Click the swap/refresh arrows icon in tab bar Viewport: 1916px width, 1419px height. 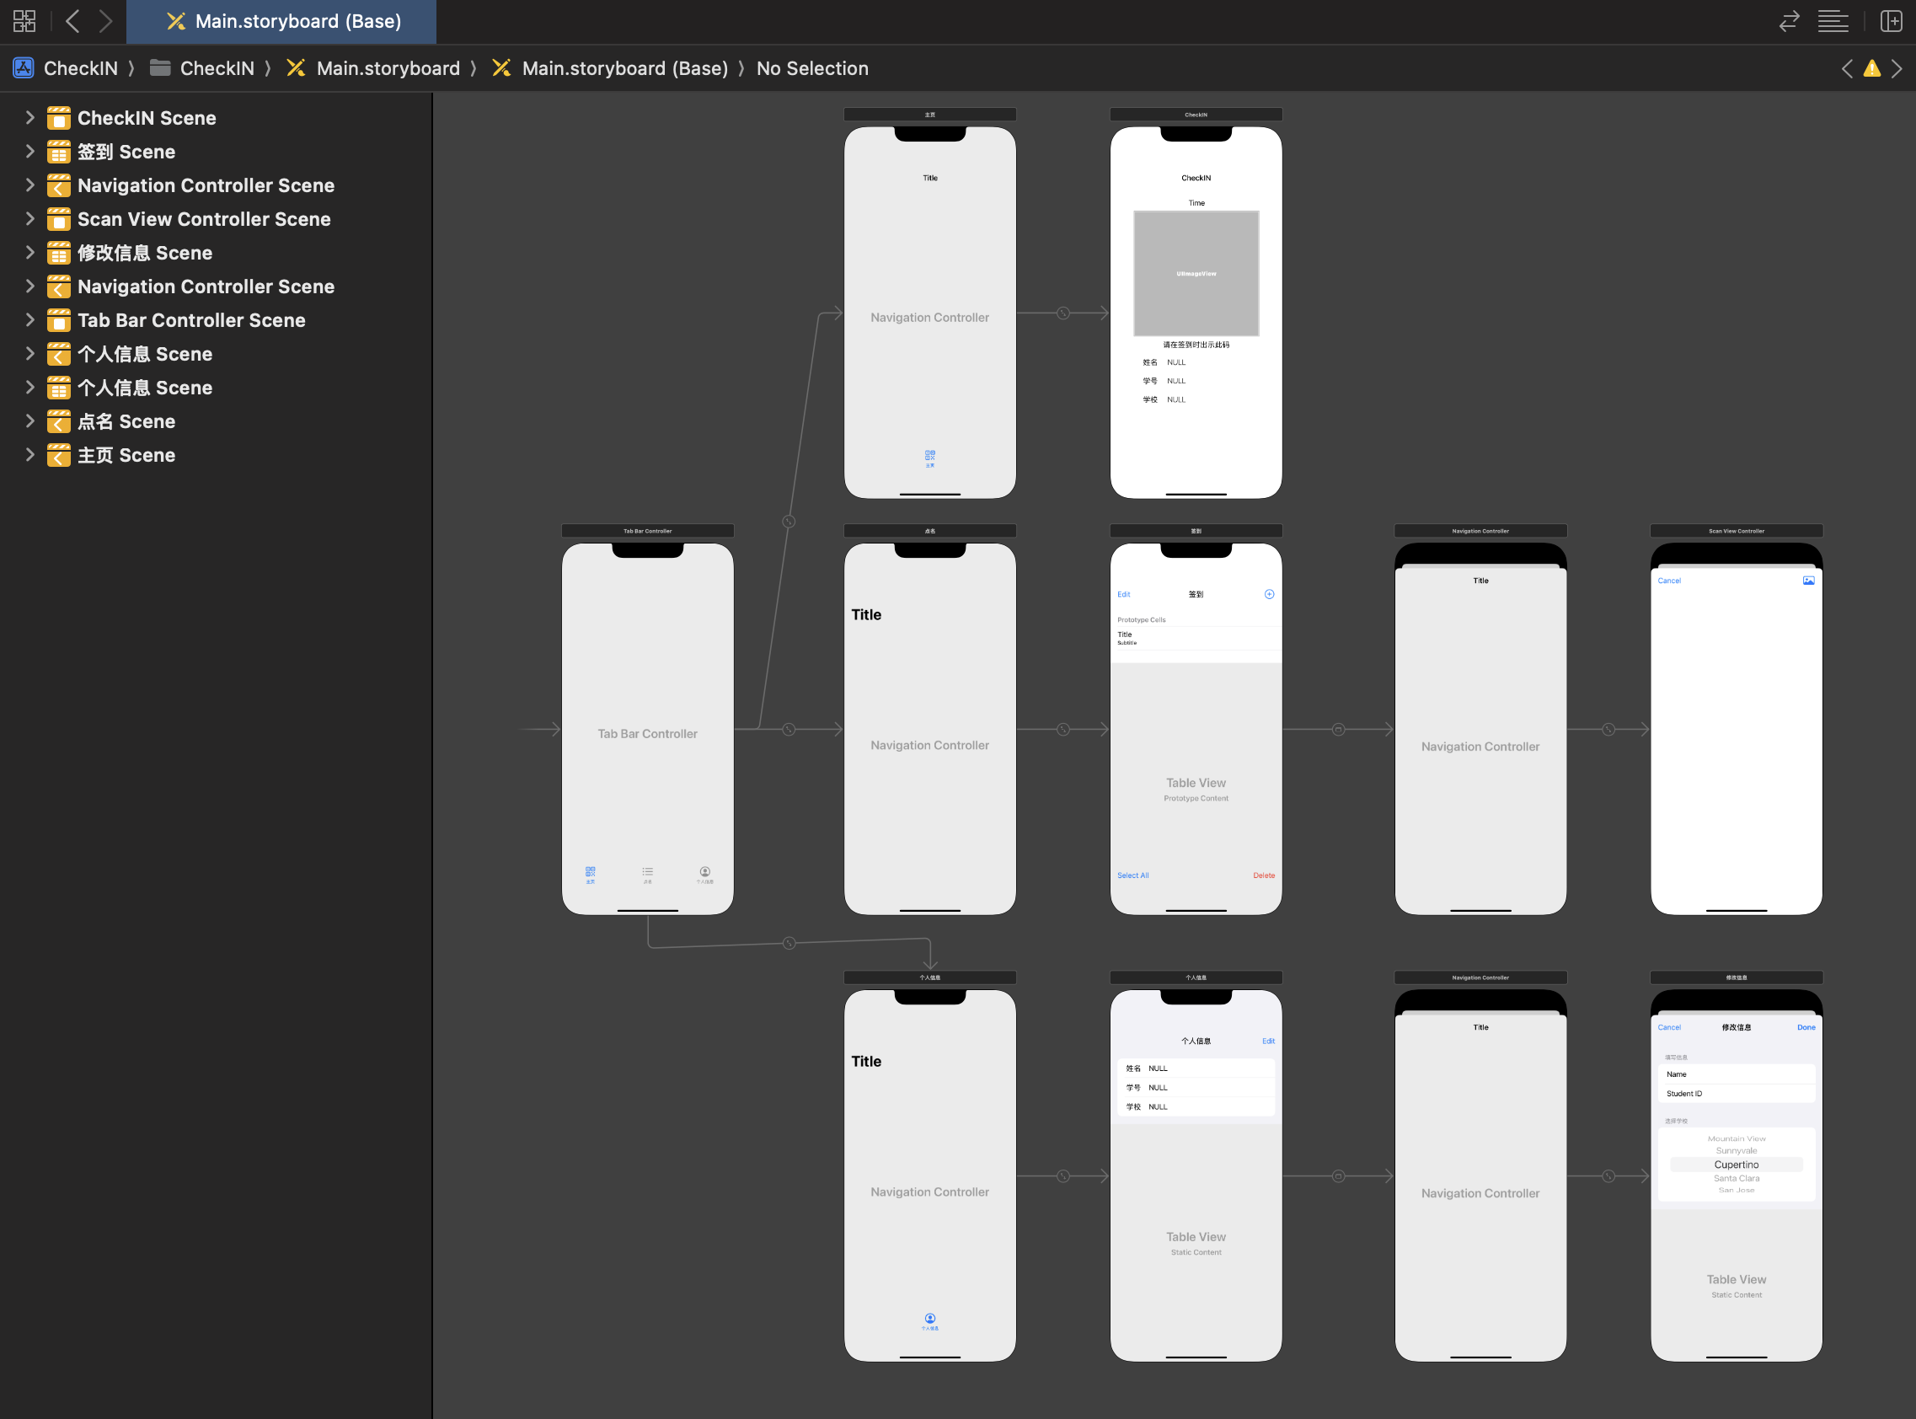pyautogui.click(x=1789, y=20)
